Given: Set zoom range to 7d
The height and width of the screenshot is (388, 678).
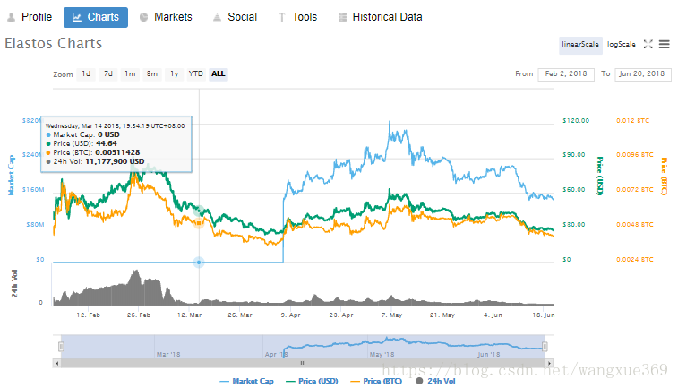Looking at the screenshot, I should coord(108,74).
